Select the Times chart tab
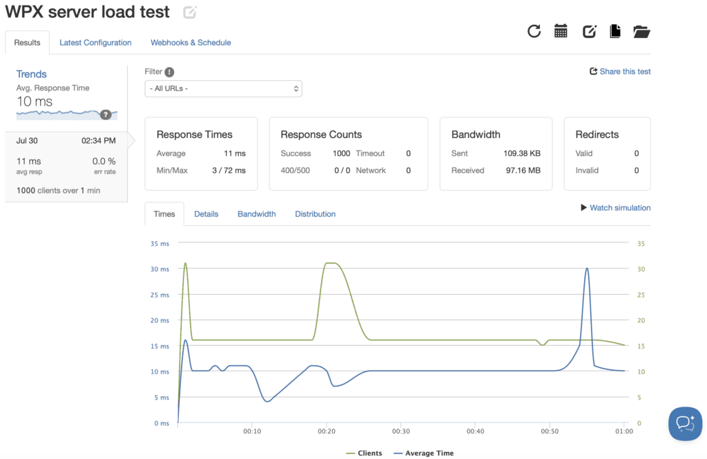707x459 pixels. [164, 214]
